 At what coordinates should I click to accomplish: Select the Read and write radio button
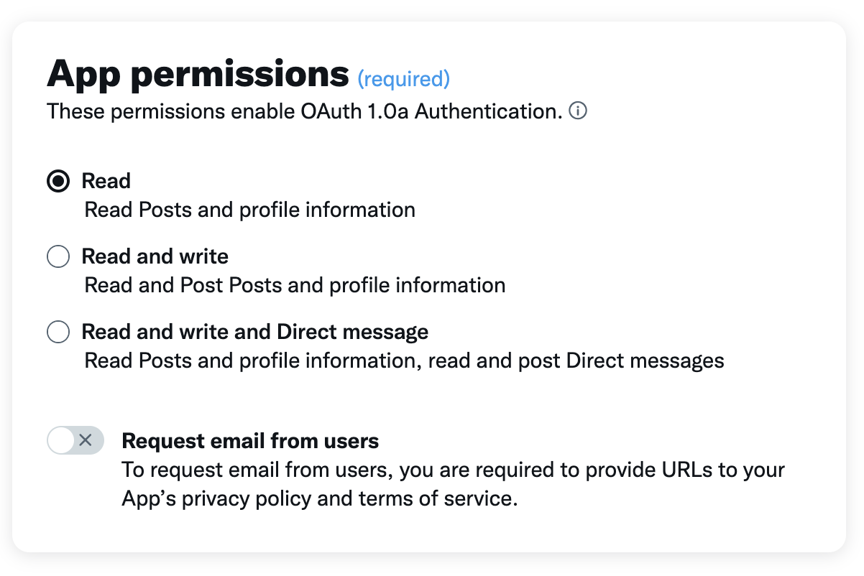coord(58,256)
